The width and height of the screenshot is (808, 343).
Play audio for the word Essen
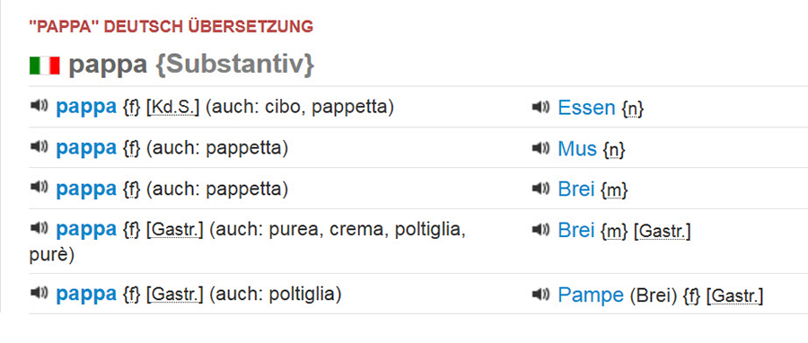pos(540,107)
